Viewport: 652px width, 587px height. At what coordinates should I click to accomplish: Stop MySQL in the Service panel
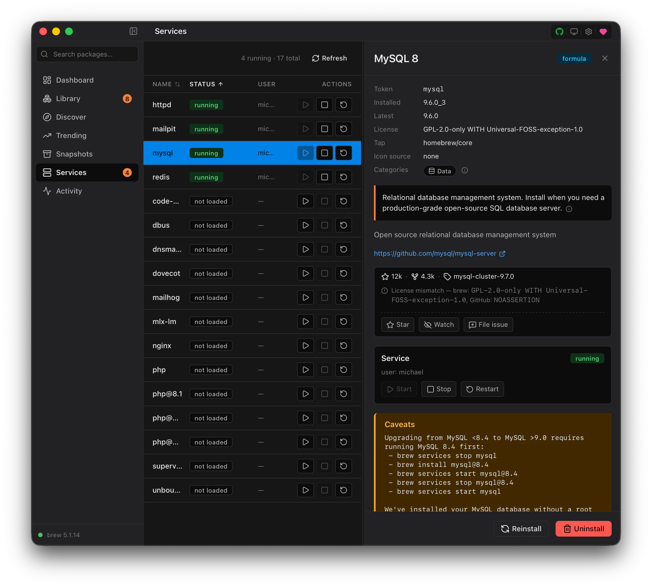[439, 389]
